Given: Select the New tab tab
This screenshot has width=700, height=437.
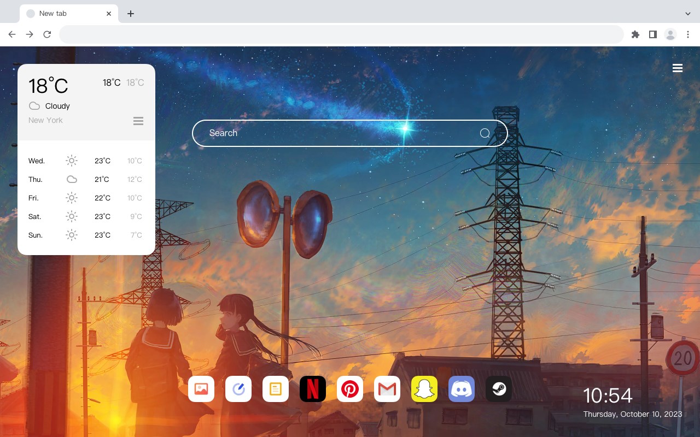Looking at the screenshot, I should point(69,14).
